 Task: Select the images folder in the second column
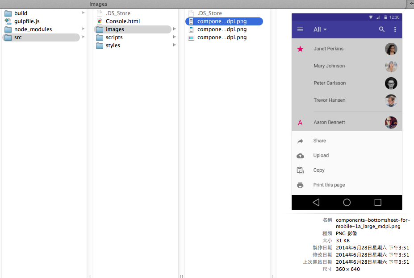(x=133, y=29)
